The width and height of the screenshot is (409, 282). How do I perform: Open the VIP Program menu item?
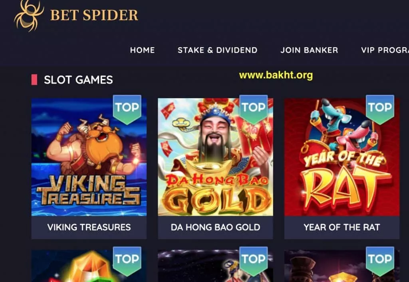(385, 50)
